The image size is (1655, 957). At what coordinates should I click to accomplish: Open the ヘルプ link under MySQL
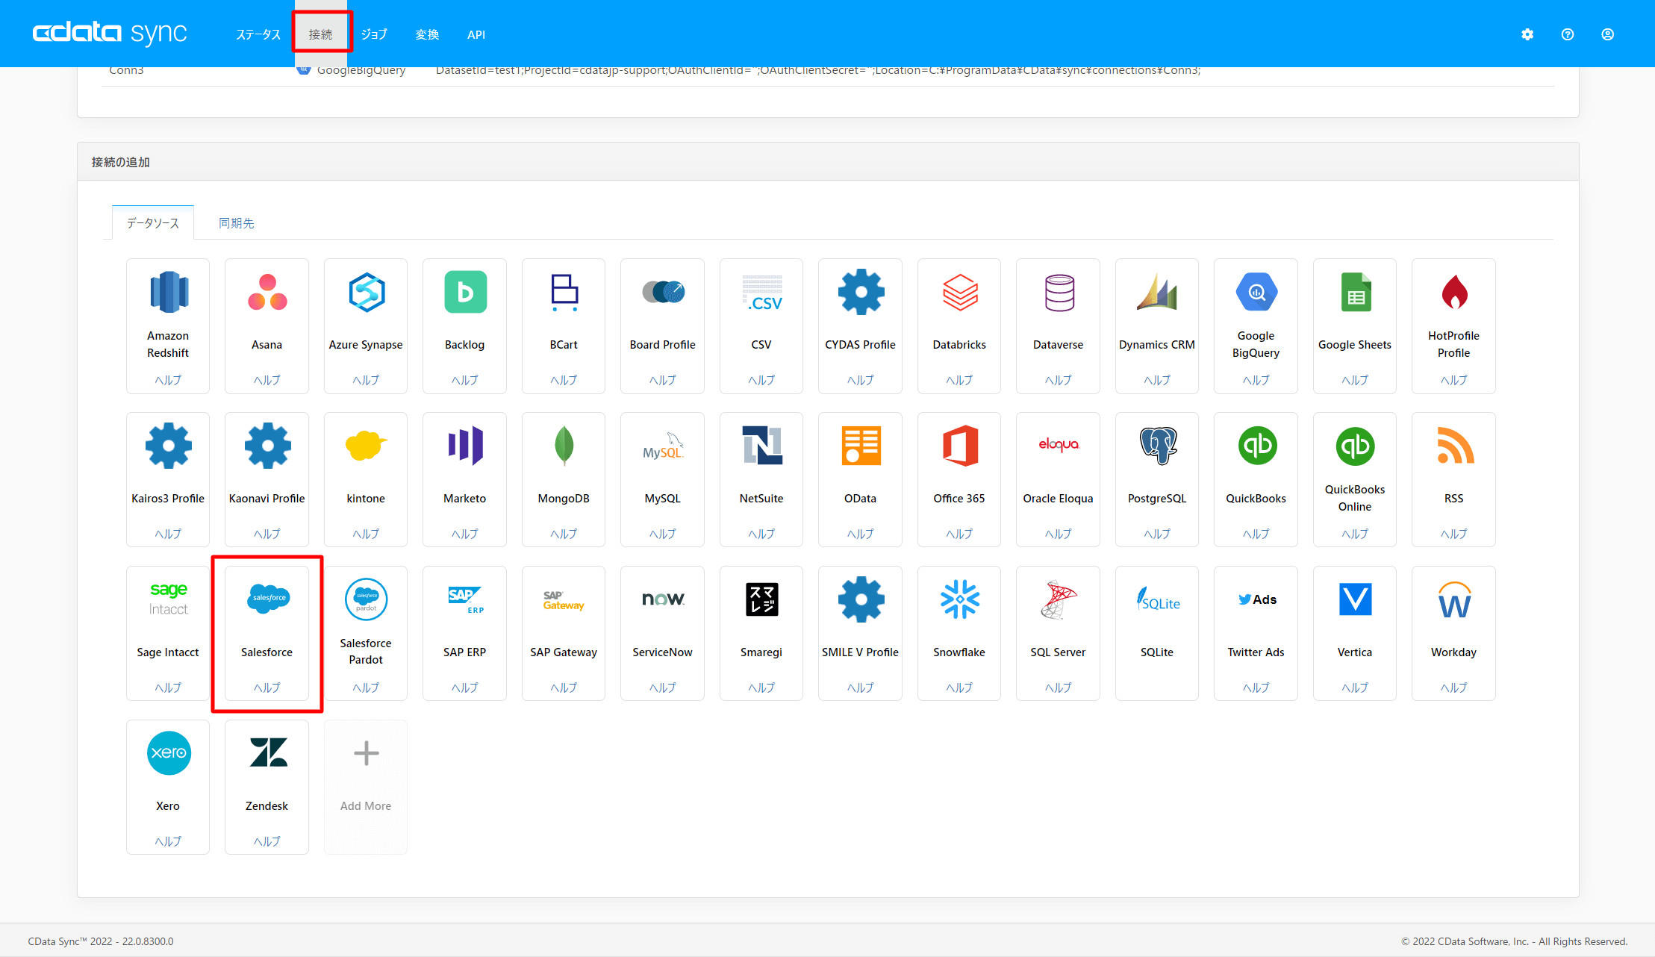[662, 534]
